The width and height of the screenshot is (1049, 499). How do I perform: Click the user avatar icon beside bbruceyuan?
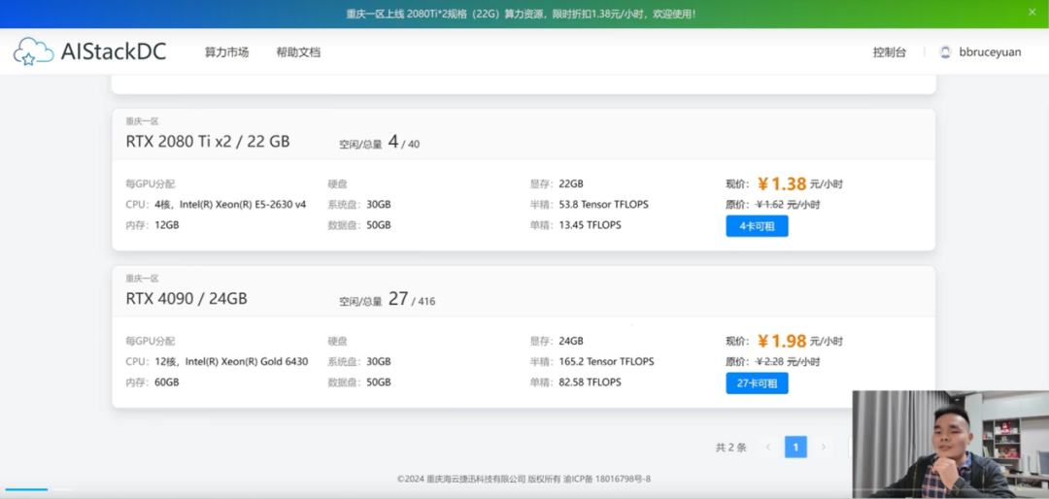(x=945, y=52)
